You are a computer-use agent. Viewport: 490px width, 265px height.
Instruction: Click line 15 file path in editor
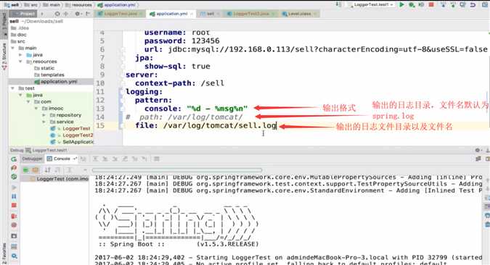(x=220, y=125)
